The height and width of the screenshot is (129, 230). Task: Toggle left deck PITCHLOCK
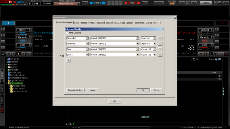(x=38, y=54)
